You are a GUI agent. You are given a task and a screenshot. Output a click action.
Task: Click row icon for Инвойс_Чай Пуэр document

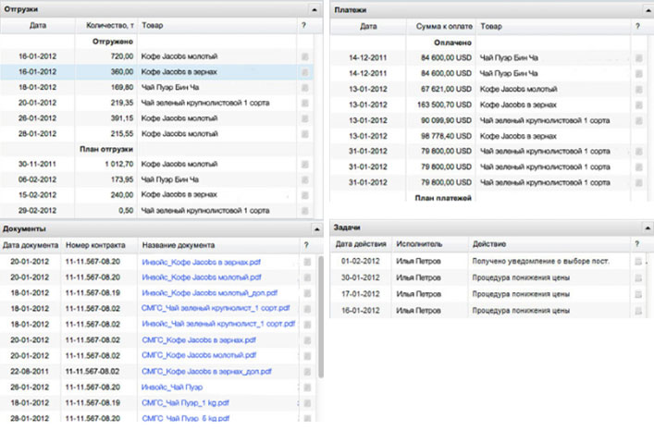[307, 388]
